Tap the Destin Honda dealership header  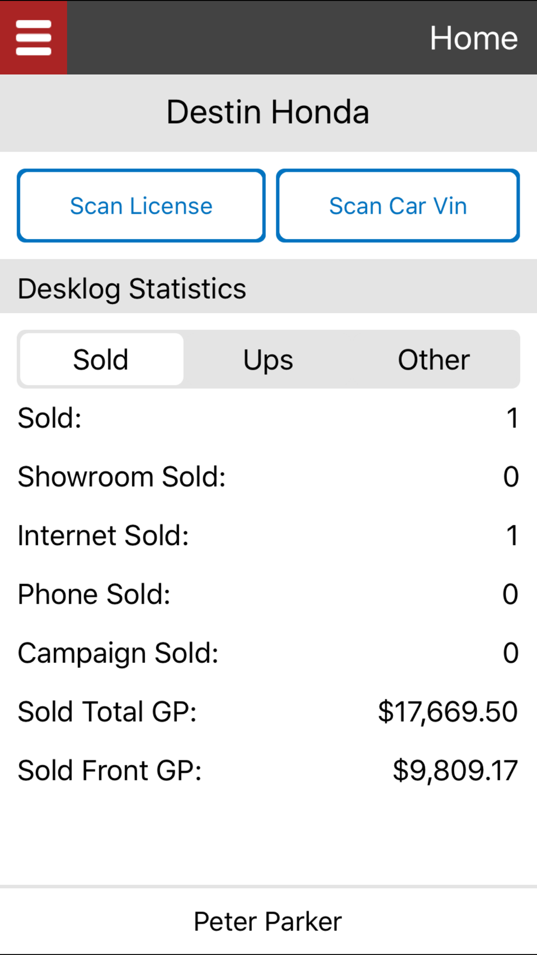(268, 112)
